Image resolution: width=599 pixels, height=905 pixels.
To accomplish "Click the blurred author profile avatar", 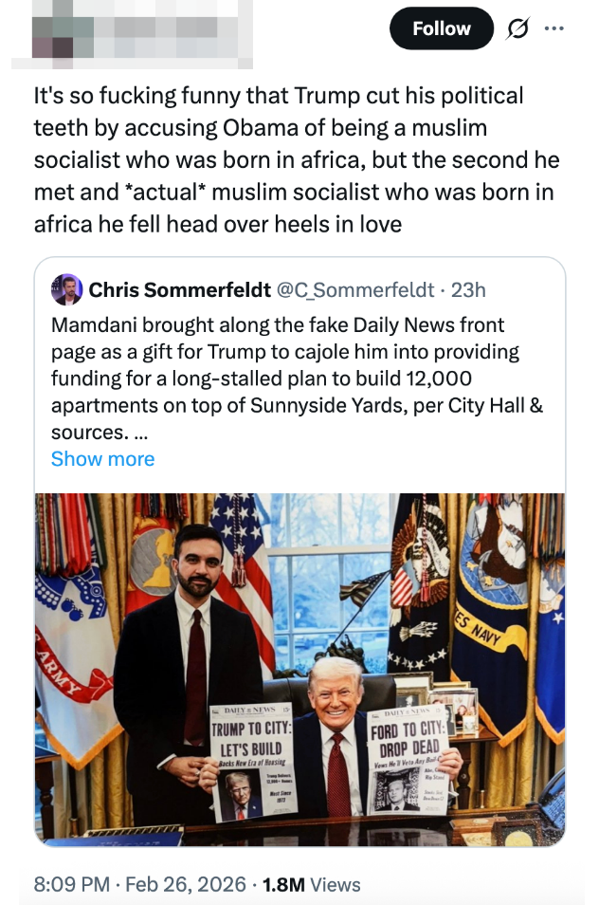I will coord(57,36).
